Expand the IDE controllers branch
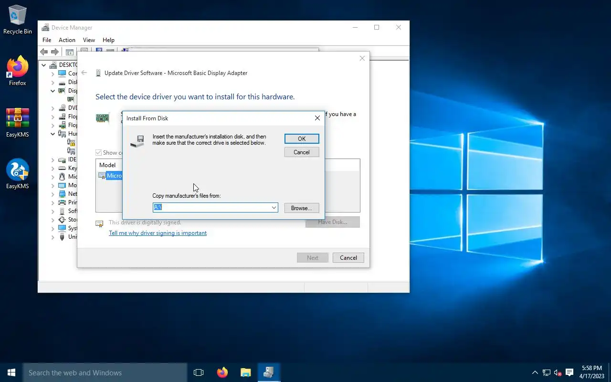 (x=53, y=159)
